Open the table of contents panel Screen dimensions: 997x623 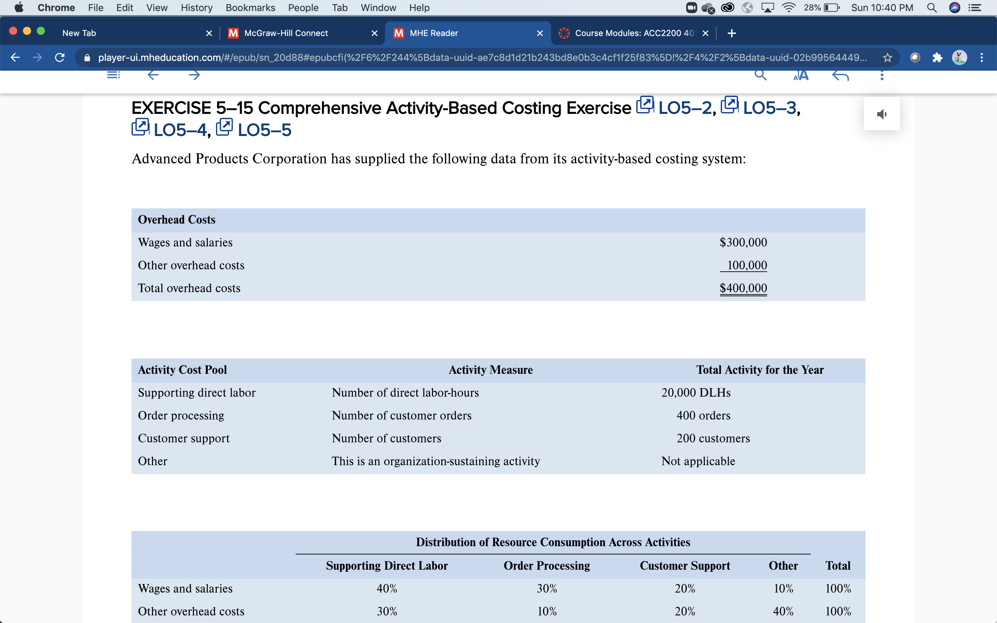tap(113, 74)
